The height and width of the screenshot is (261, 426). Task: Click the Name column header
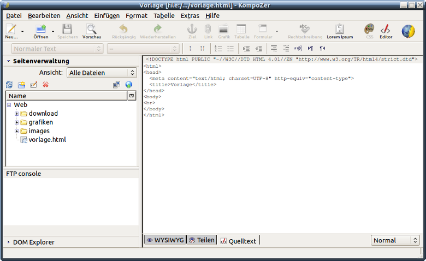coord(67,96)
